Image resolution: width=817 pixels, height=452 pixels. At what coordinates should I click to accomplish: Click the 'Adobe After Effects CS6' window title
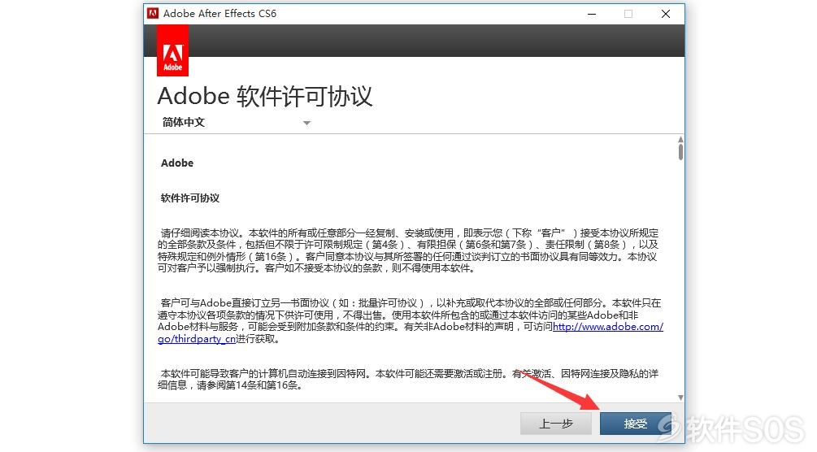pyautogui.click(x=219, y=14)
